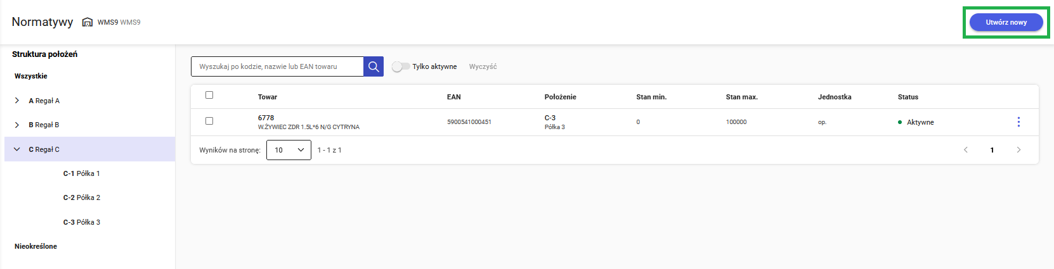Select C-1 Półka 1 in tree
Viewport: 1054px width, 269px height.
click(81, 173)
